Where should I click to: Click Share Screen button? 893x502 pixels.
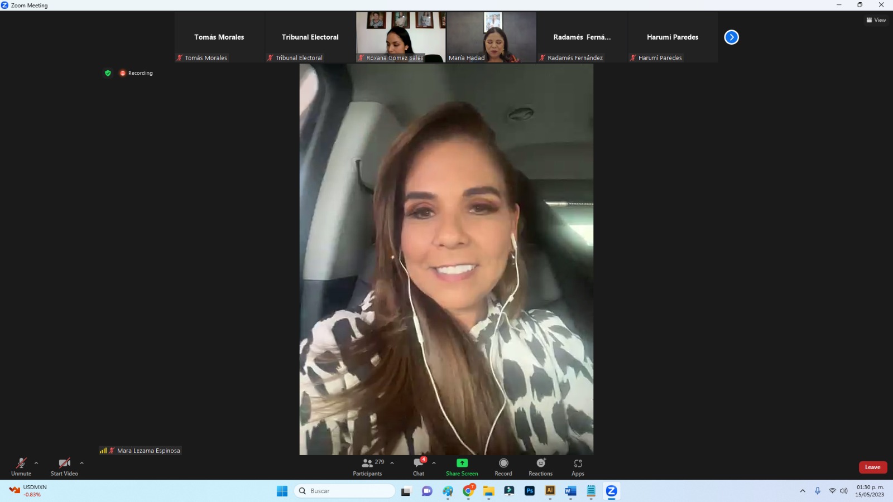coord(462,467)
